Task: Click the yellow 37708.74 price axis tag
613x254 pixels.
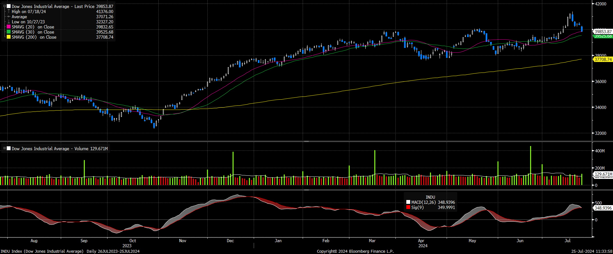Action: [x=603, y=59]
